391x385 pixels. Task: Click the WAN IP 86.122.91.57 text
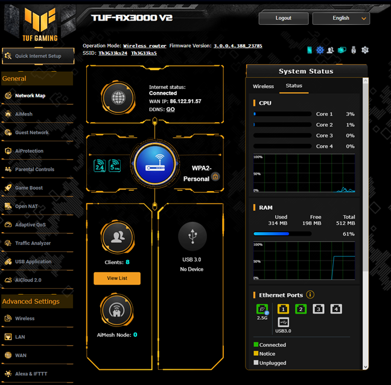(185, 101)
